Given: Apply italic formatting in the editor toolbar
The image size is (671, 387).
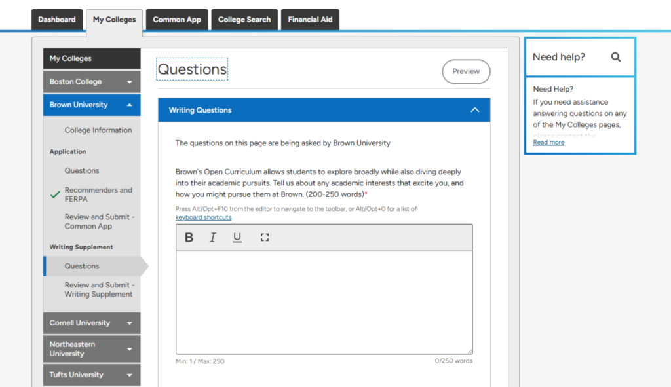Looking at the screenshot, I should [x=213, y=238].
